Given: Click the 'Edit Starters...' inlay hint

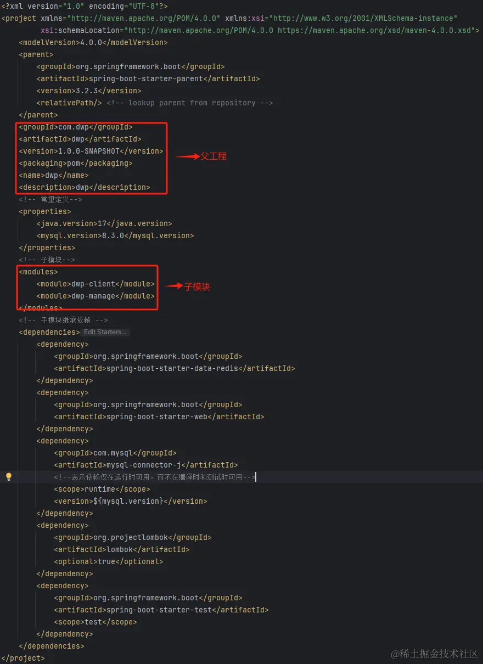Looking at the screenshot, I should point(105,332).
